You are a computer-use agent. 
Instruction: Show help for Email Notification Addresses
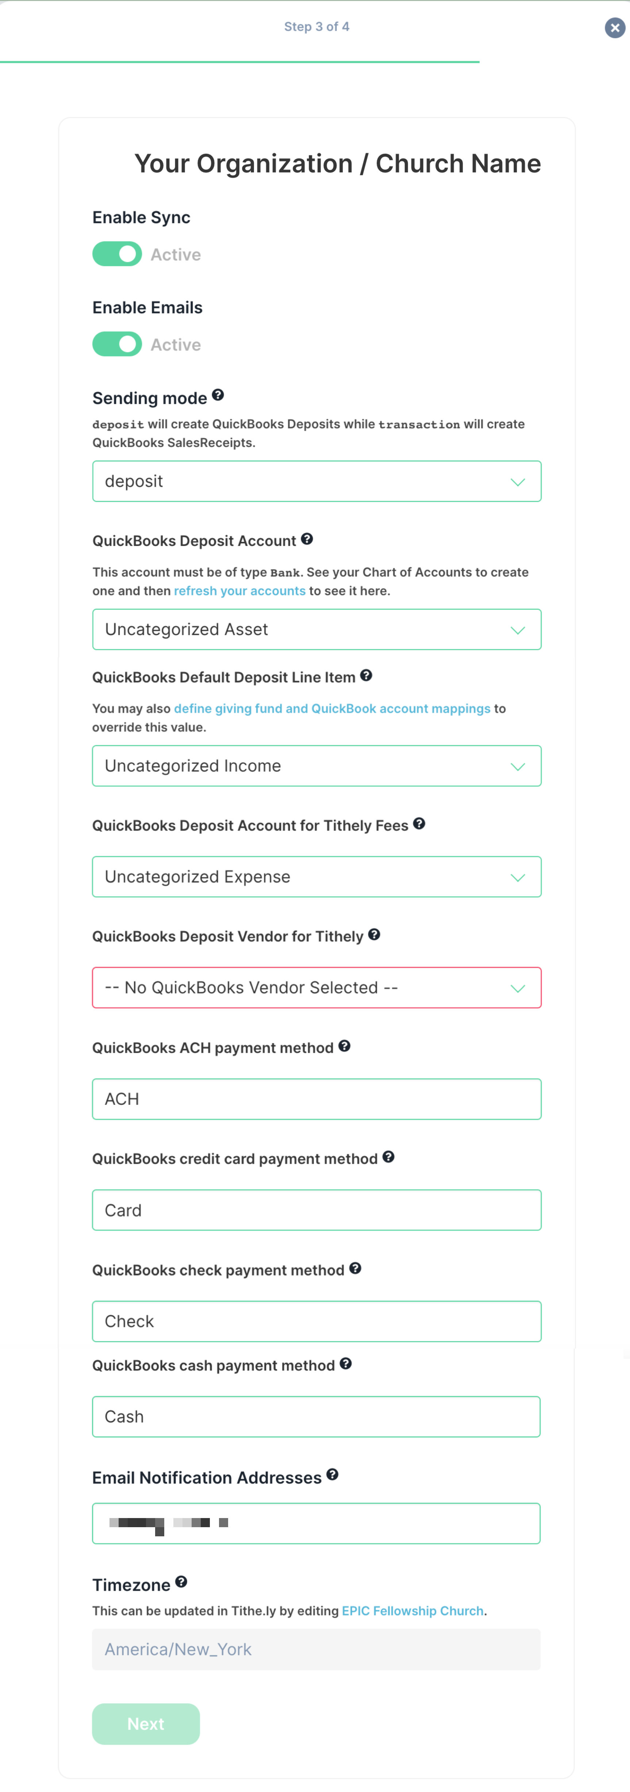coord(333,1475)
